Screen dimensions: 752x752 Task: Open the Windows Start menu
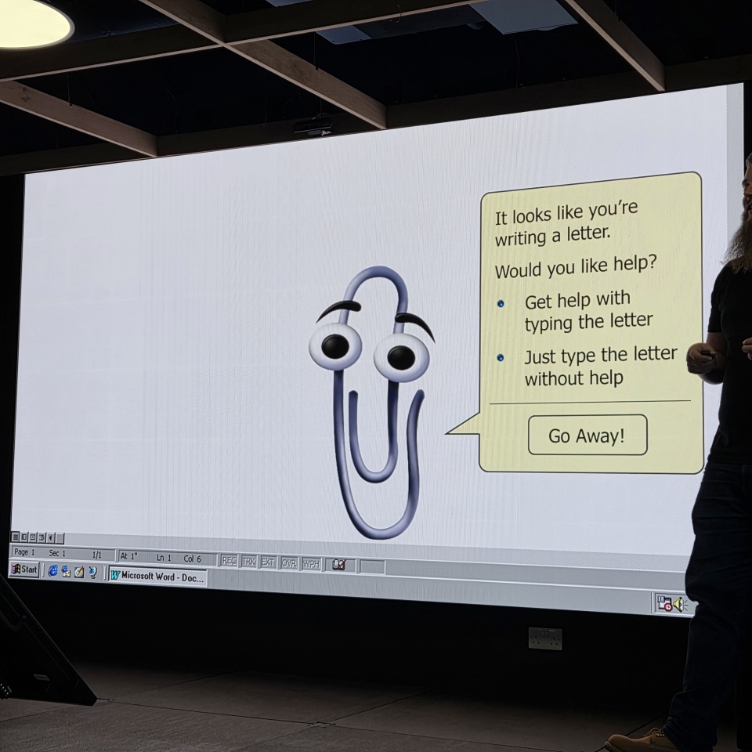(24, 569)
